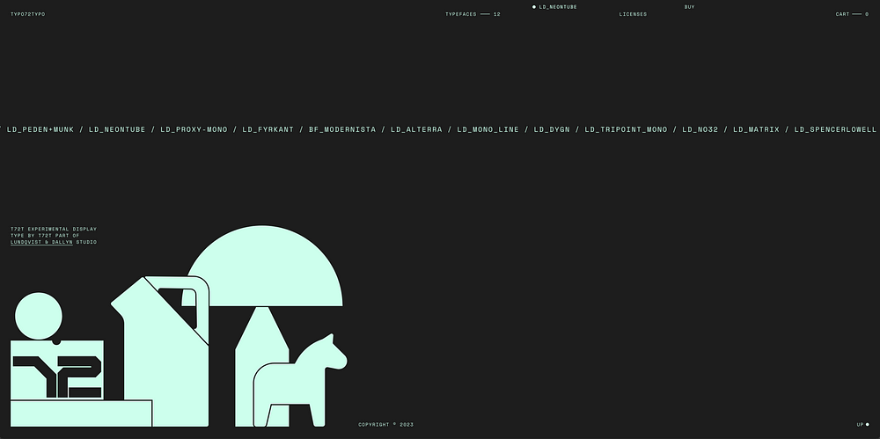Click the Copyright © 2023 text
Screen dimensions: 880x439
pyautogui.click(x=385, y=424)
